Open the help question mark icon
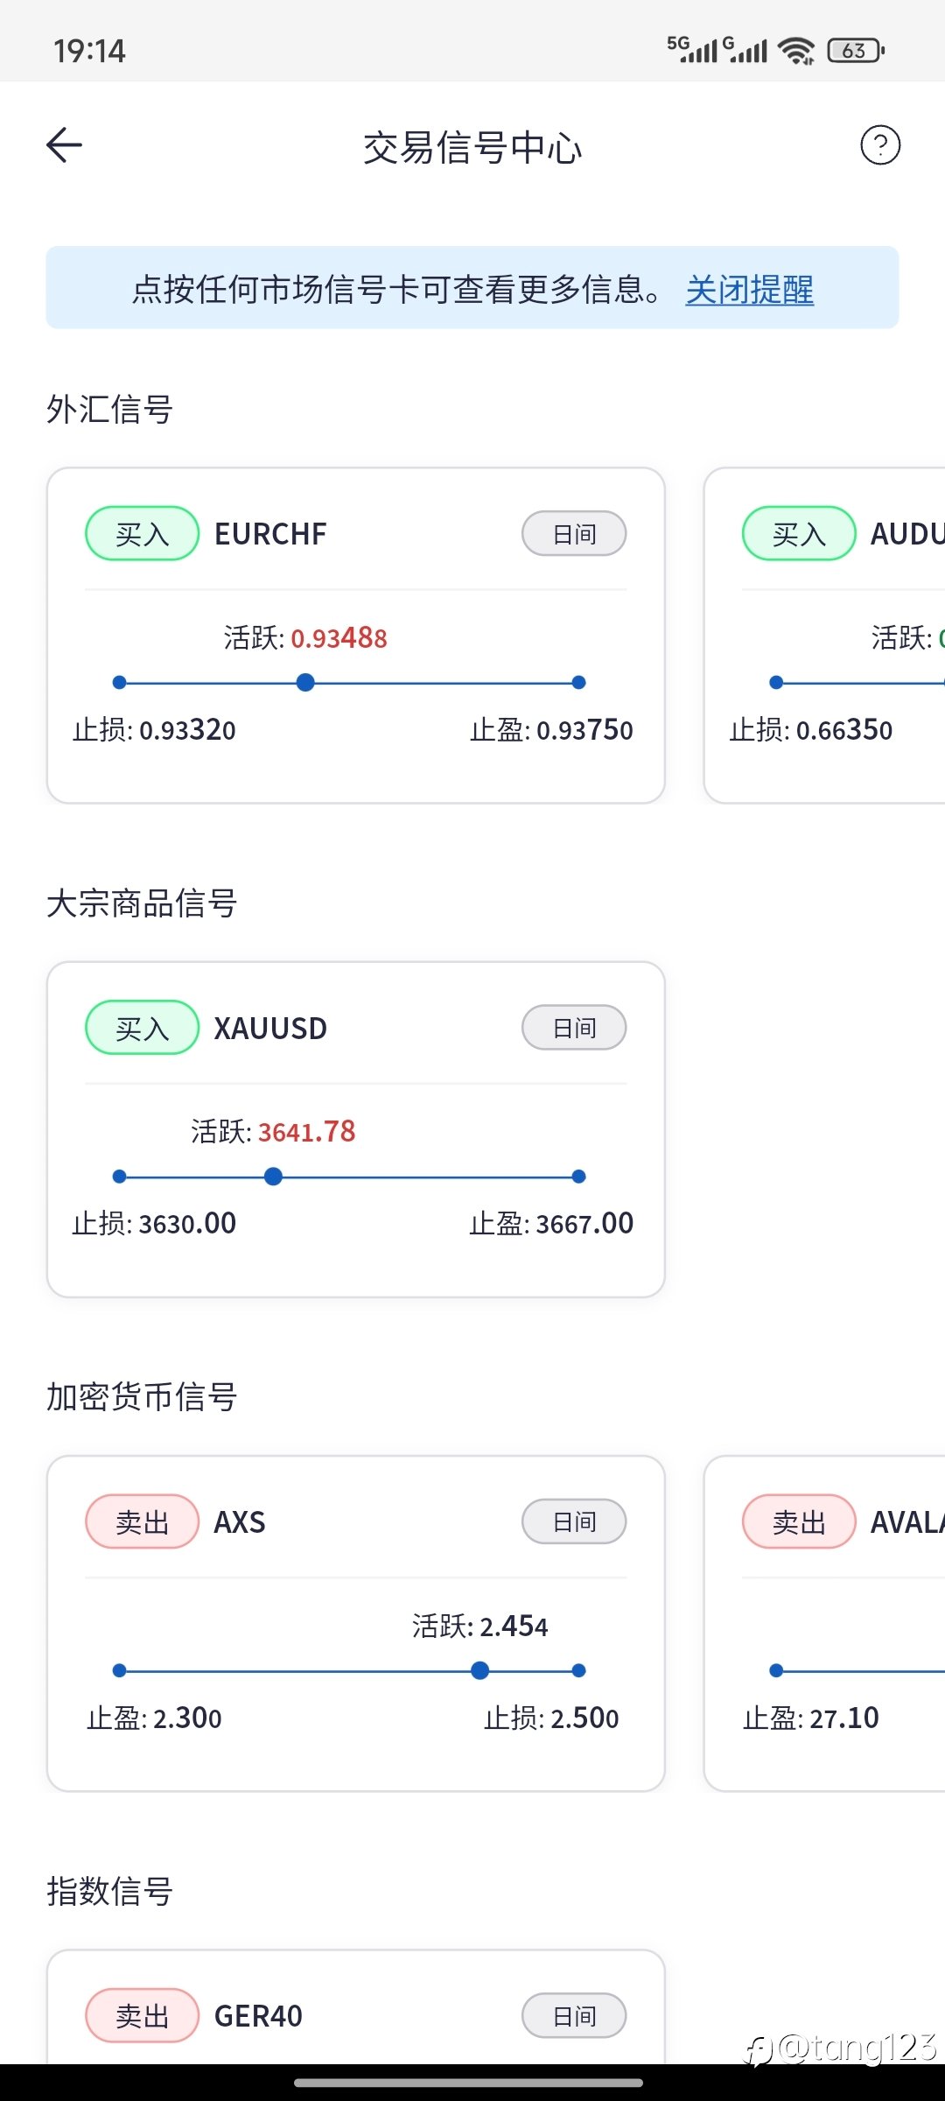 [x=880, y=144]
